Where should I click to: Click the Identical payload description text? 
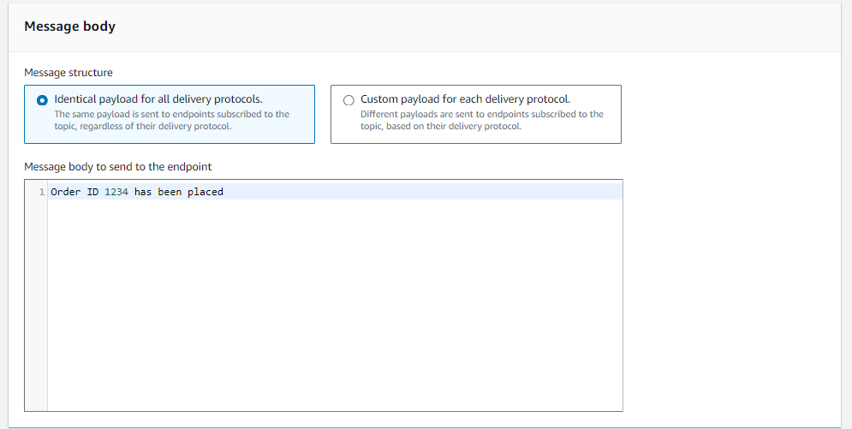tap(171, 120)
